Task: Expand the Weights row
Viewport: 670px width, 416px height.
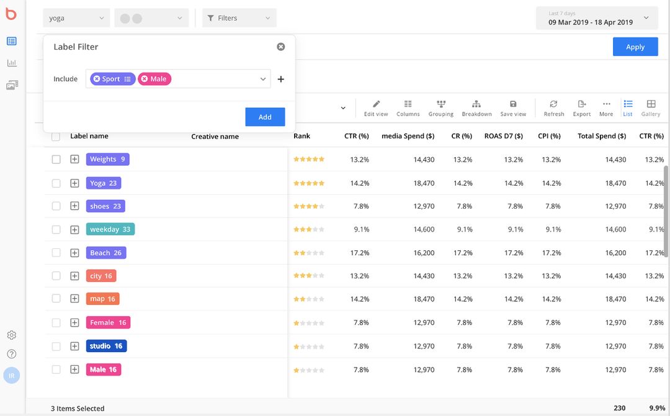Action: [x=75, y=160]
